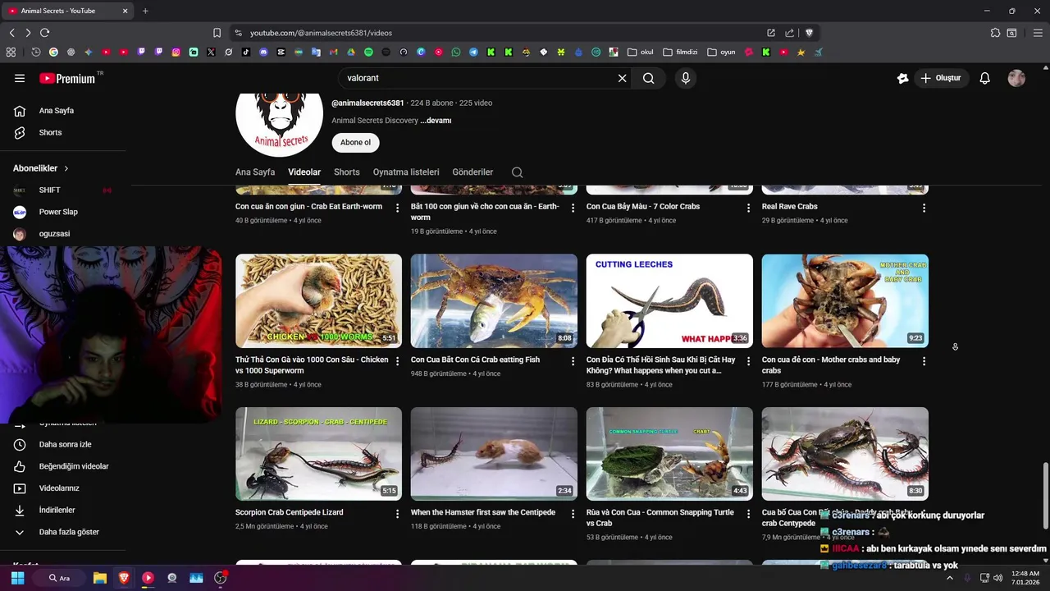
Task: Open the Brave Shields lion icon
Action: [x=809, y=33]
